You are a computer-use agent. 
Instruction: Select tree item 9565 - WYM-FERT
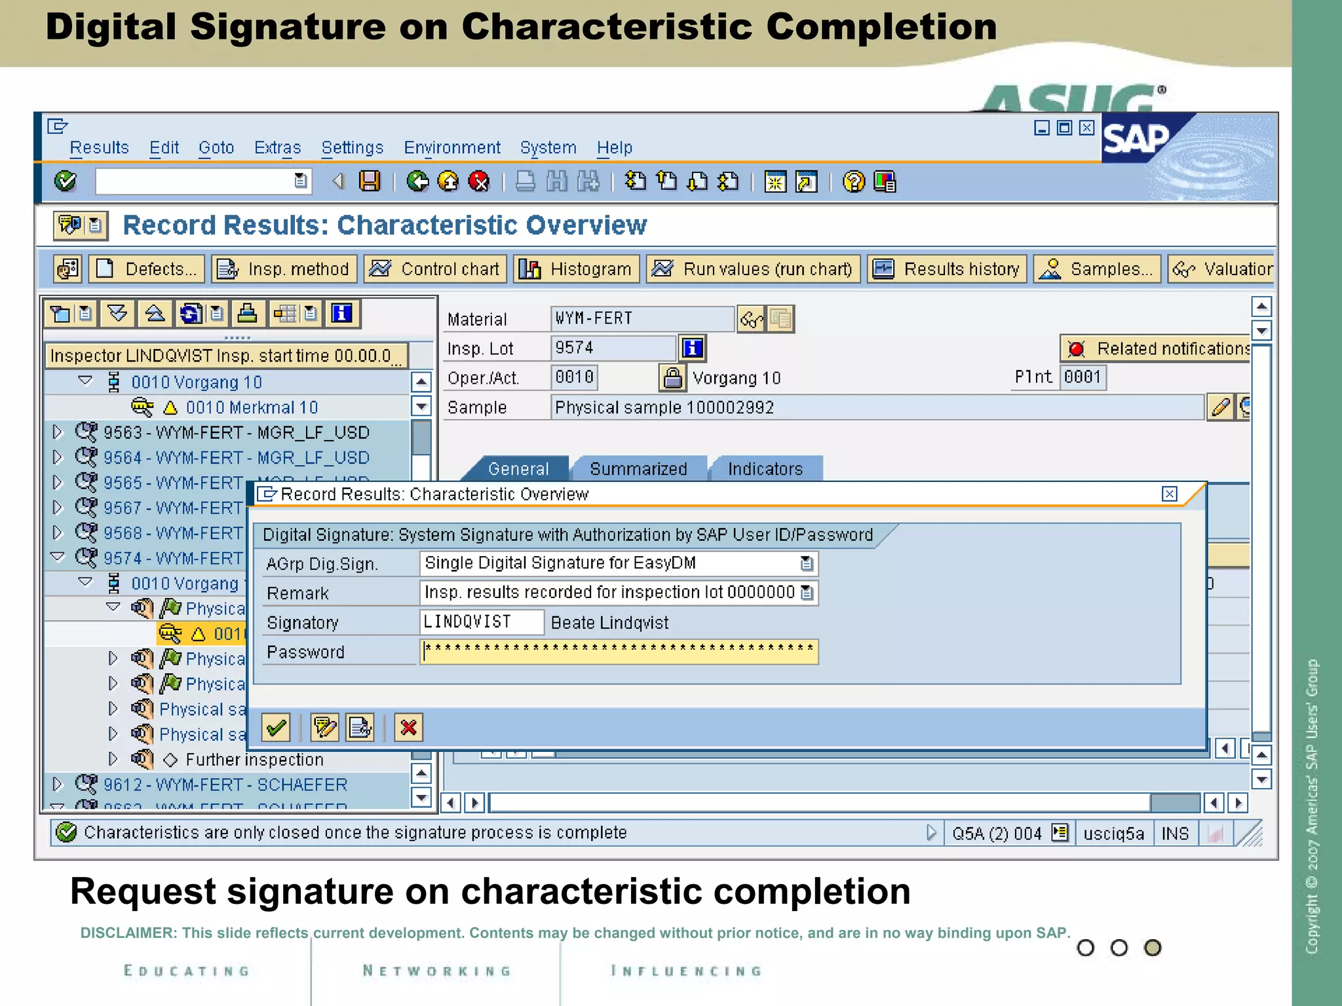(173, 483)
